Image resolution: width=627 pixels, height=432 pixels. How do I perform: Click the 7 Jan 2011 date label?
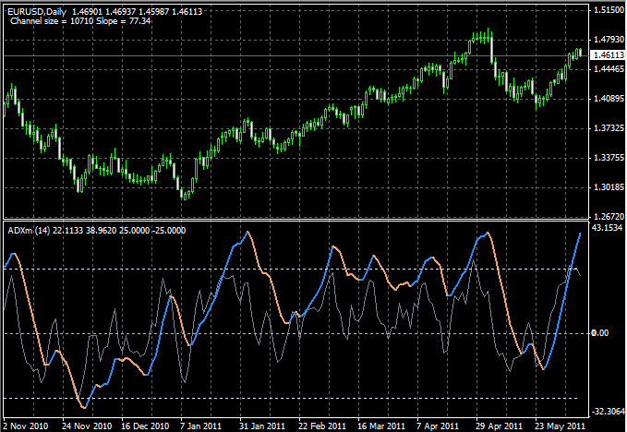(x=200, y=426)
